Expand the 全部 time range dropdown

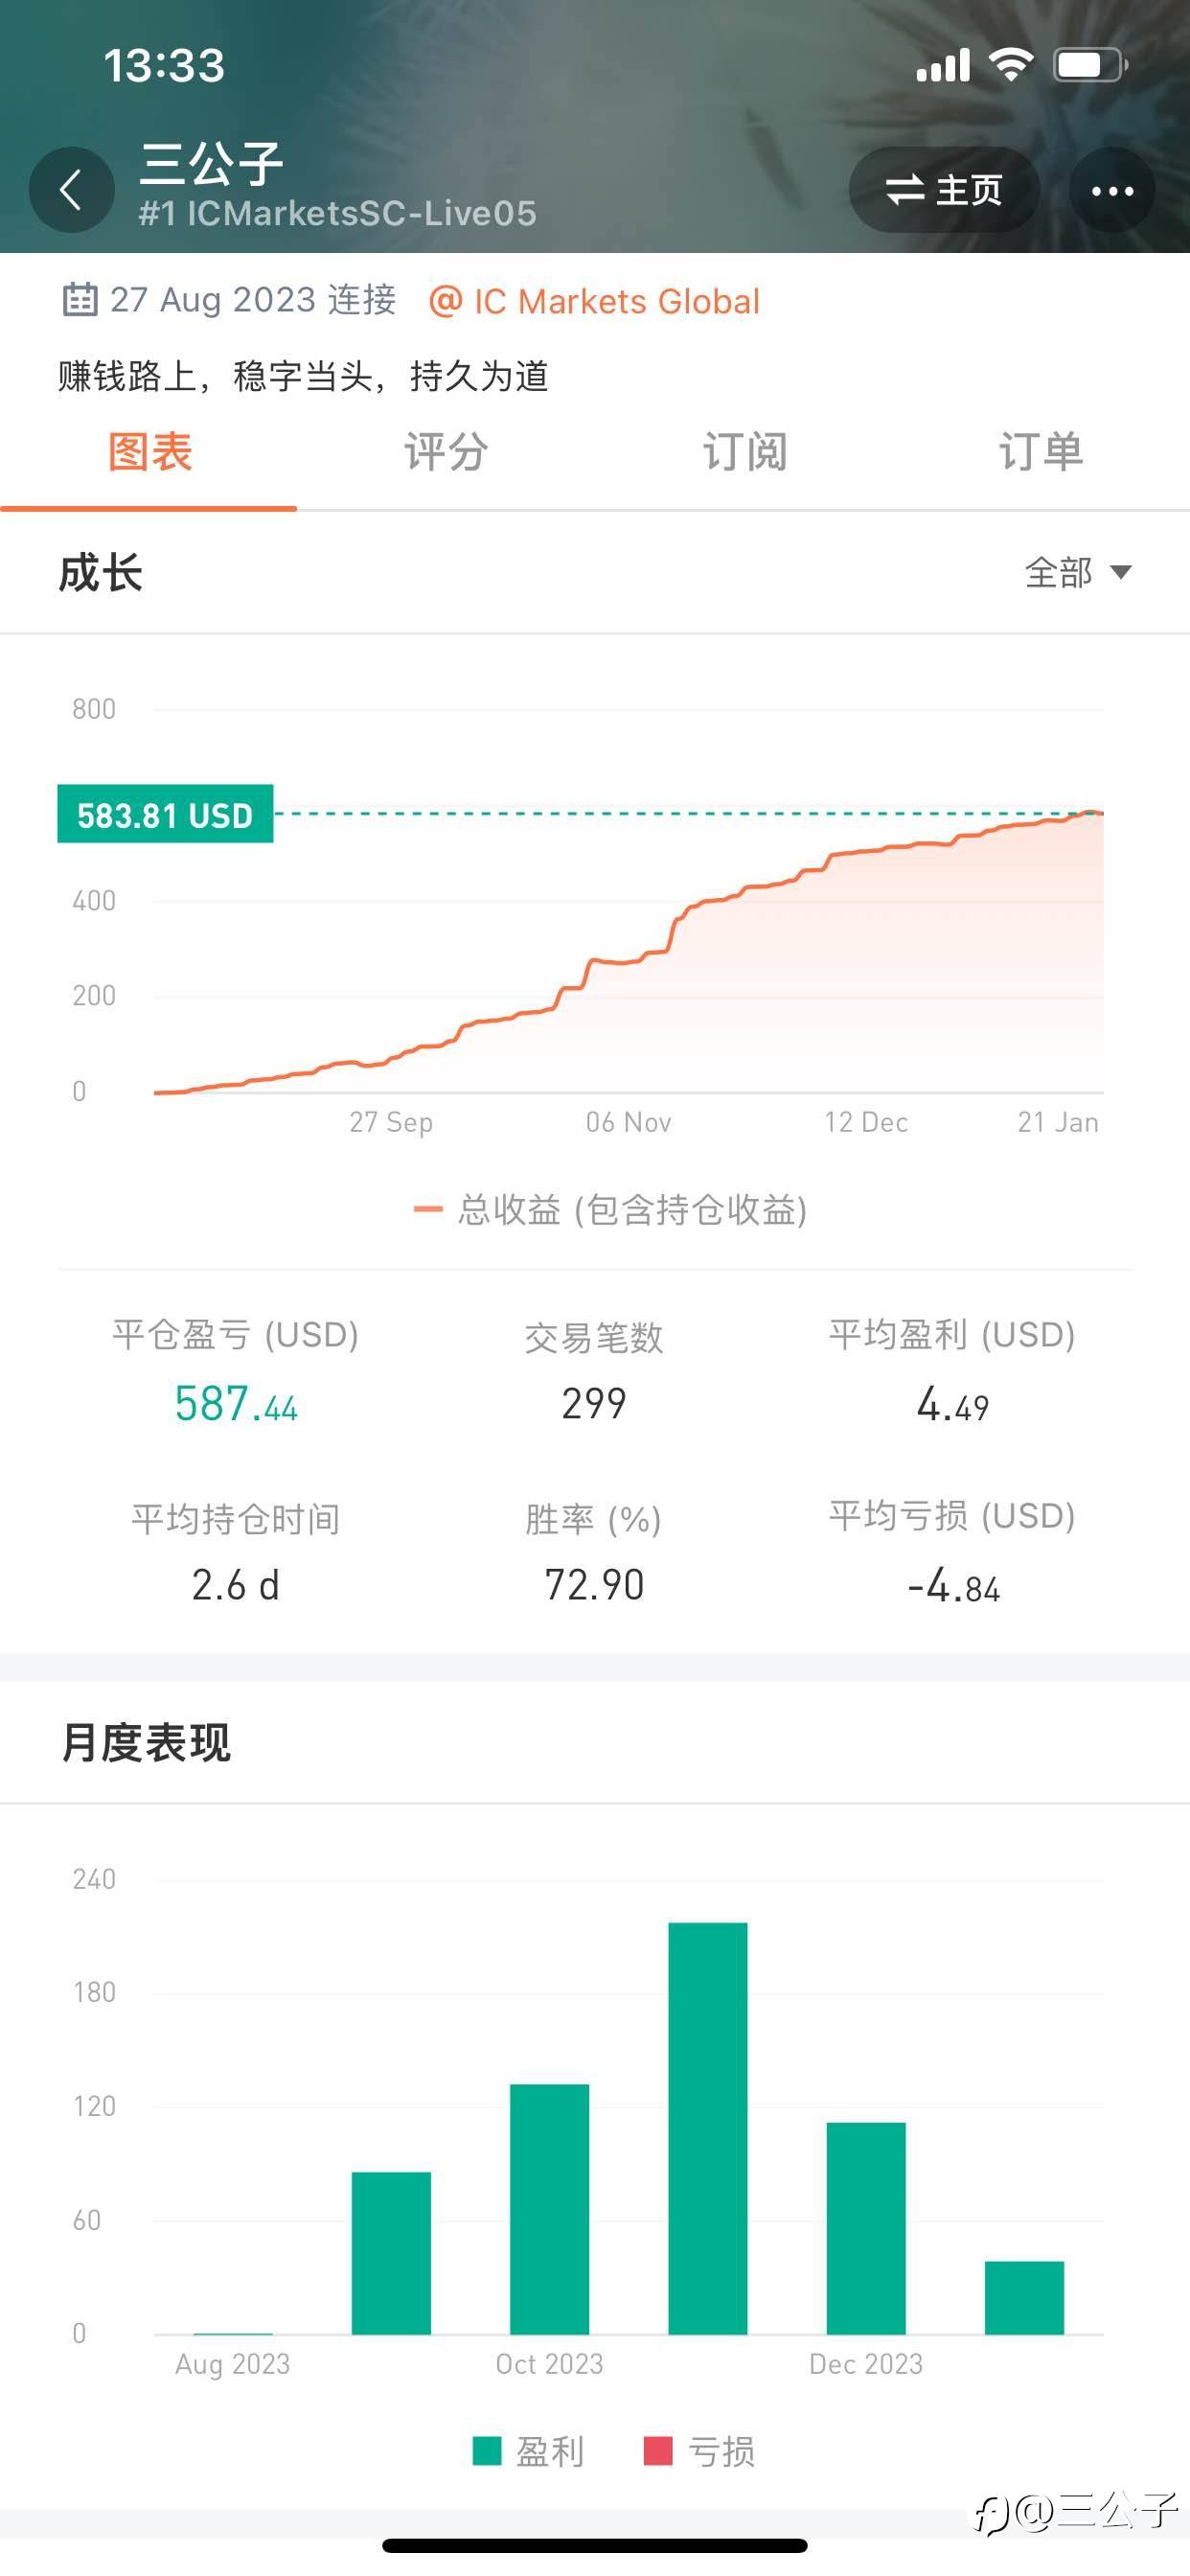[1077, 573]
